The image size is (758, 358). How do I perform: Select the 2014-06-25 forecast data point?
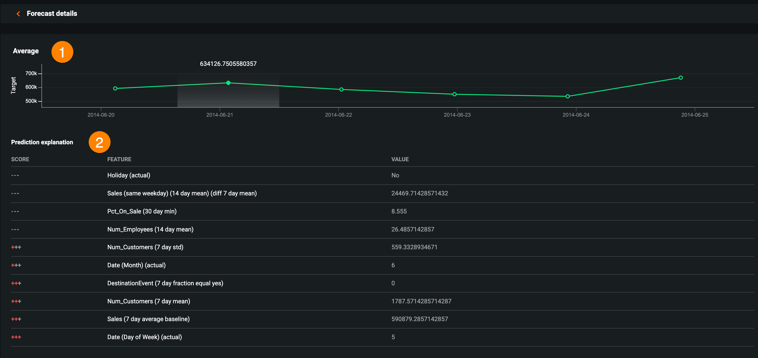(681, 78)
